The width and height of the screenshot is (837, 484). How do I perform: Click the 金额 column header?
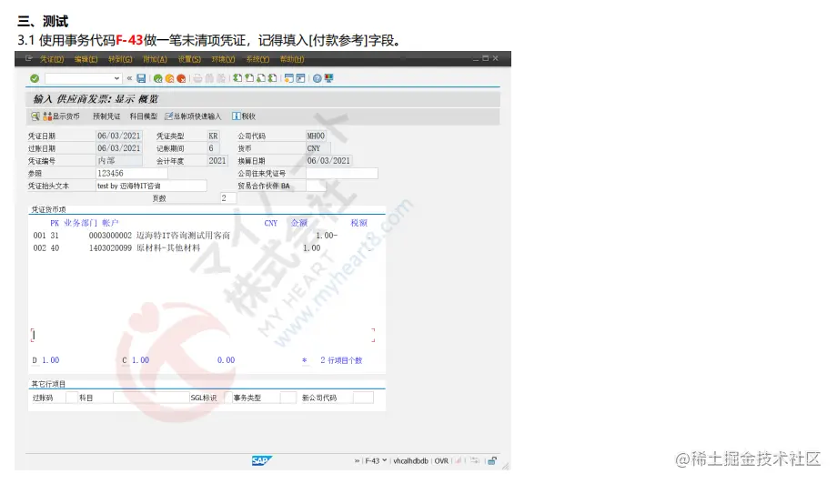[x=299, y=223]
